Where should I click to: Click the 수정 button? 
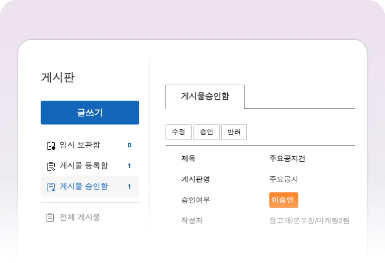[x=178, y=132]
